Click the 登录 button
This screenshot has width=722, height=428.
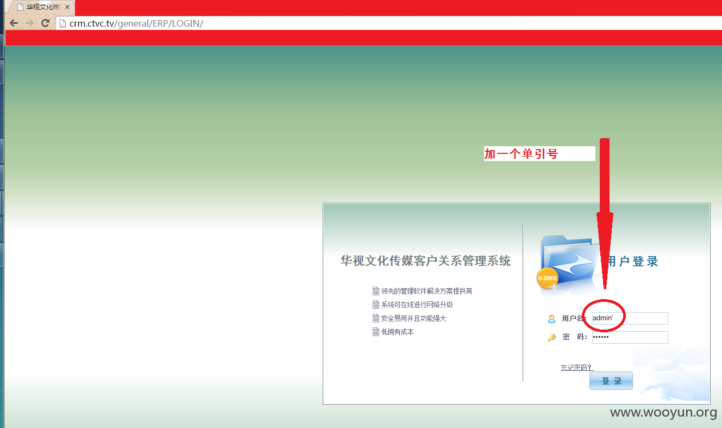point(611,381)
